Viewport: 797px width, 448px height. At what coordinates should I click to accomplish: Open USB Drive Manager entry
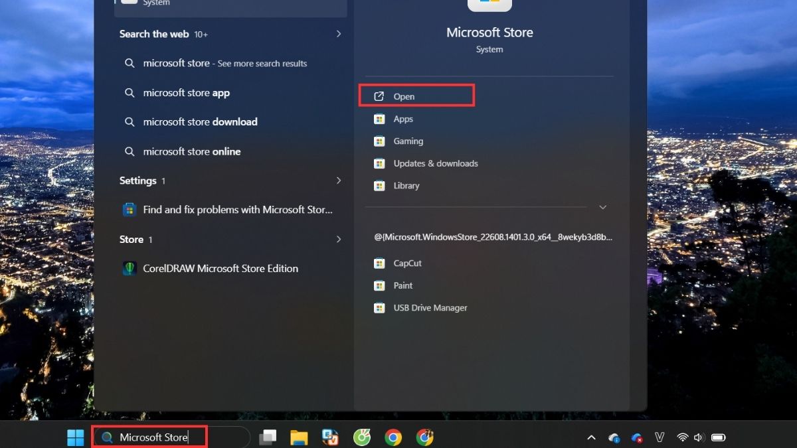(430, 308)
